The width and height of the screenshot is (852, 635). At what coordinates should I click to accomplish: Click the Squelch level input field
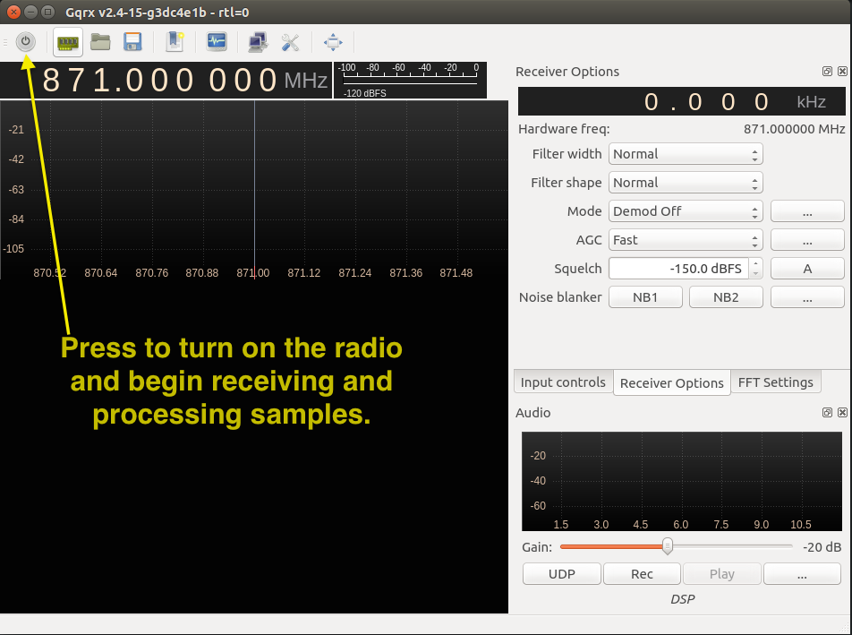click(679, 269)
